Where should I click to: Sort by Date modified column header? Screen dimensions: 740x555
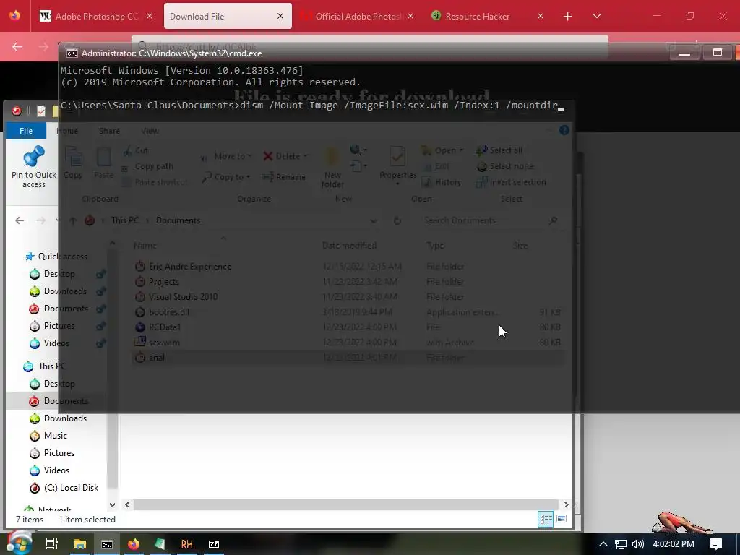(349, 246)
